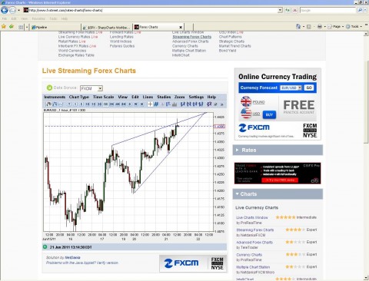Open the tab list dropdown beside Quick Tabs
Screen dimensions: 369x281
[x=27, y=27]
